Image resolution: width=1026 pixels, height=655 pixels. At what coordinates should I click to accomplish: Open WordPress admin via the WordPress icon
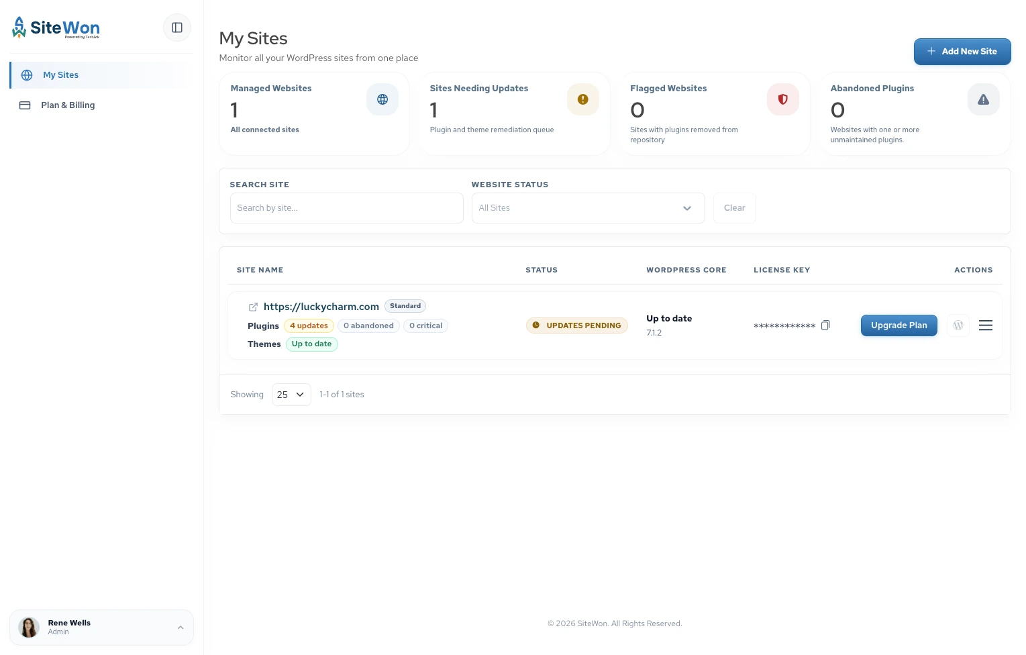coord(958,325)
